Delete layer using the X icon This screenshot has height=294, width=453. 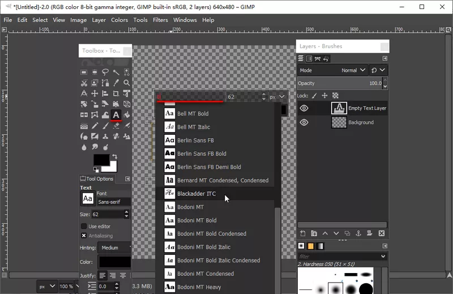tap(382, 233)
